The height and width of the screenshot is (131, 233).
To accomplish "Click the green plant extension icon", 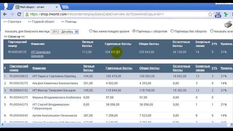I will [226, 15].
